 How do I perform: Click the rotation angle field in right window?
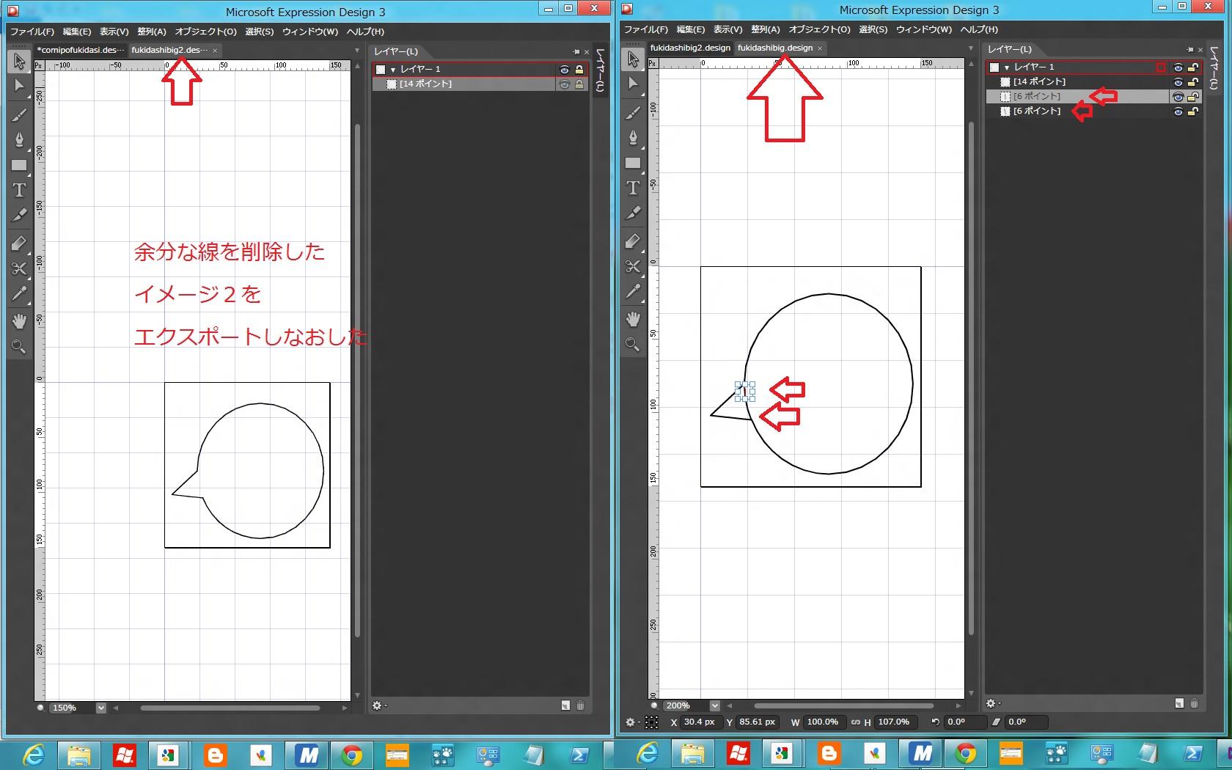[964, 722]
